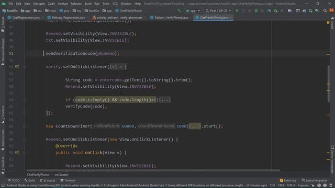The width and height of the screenshot is (335, 188).
Task: Click the Make Project hammer icon
Action: tap(179, 10)
